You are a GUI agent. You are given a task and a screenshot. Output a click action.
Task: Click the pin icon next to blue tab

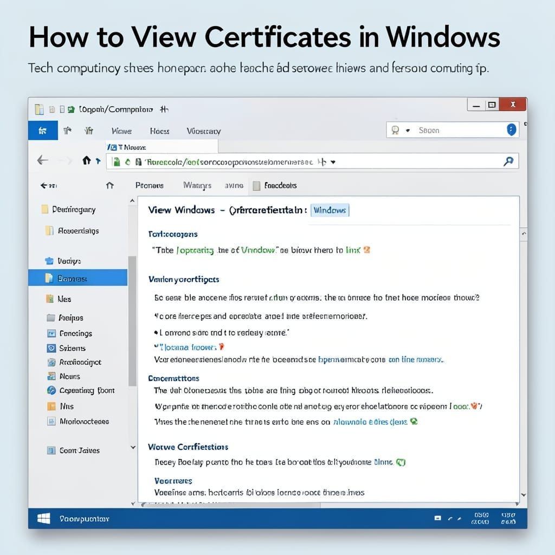point(67,131)
